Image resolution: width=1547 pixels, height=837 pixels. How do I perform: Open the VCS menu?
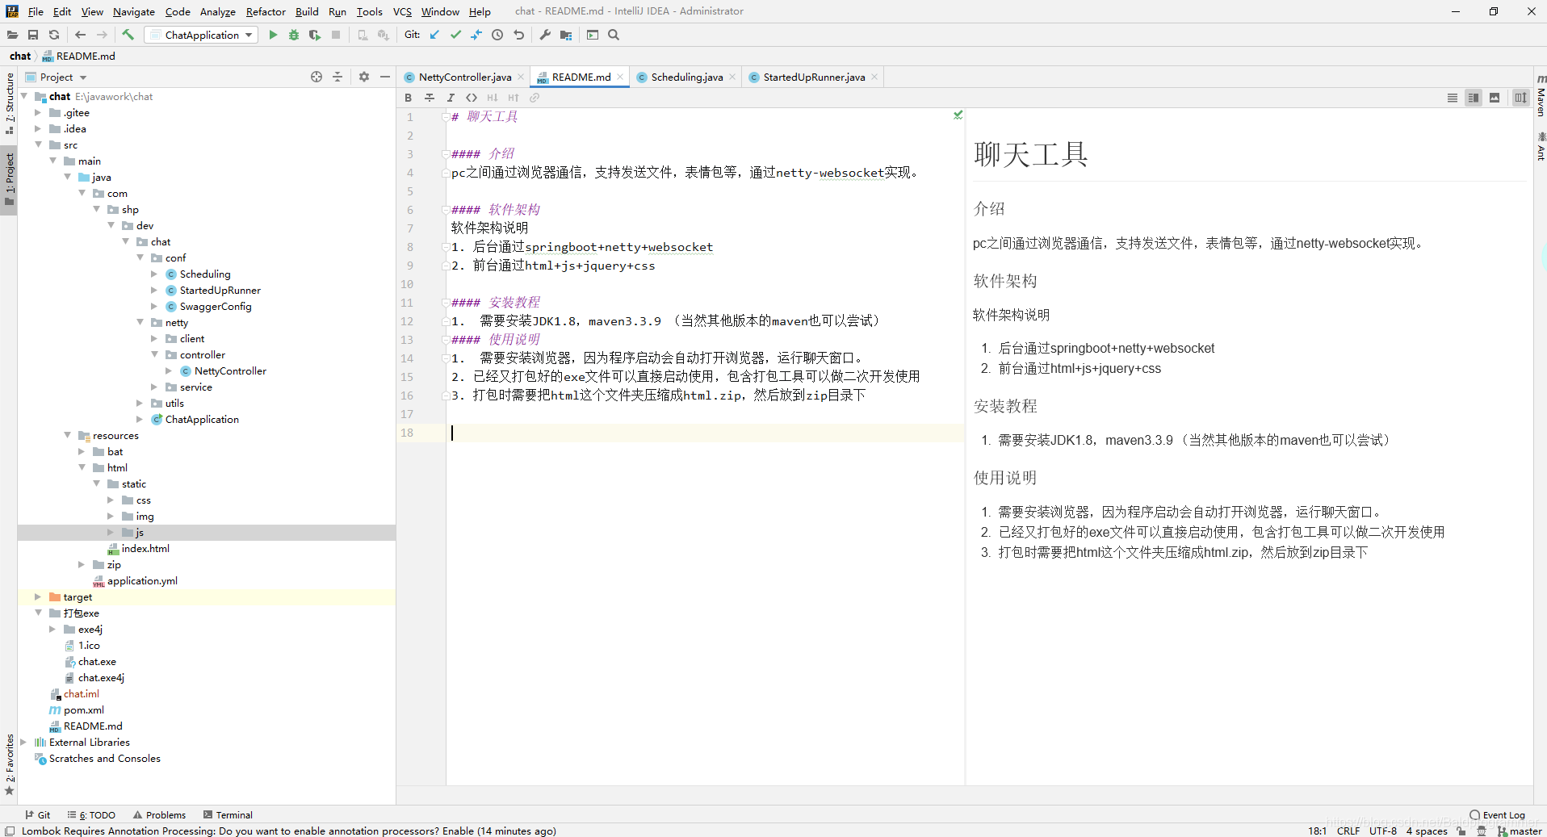[x=402, y=11]
